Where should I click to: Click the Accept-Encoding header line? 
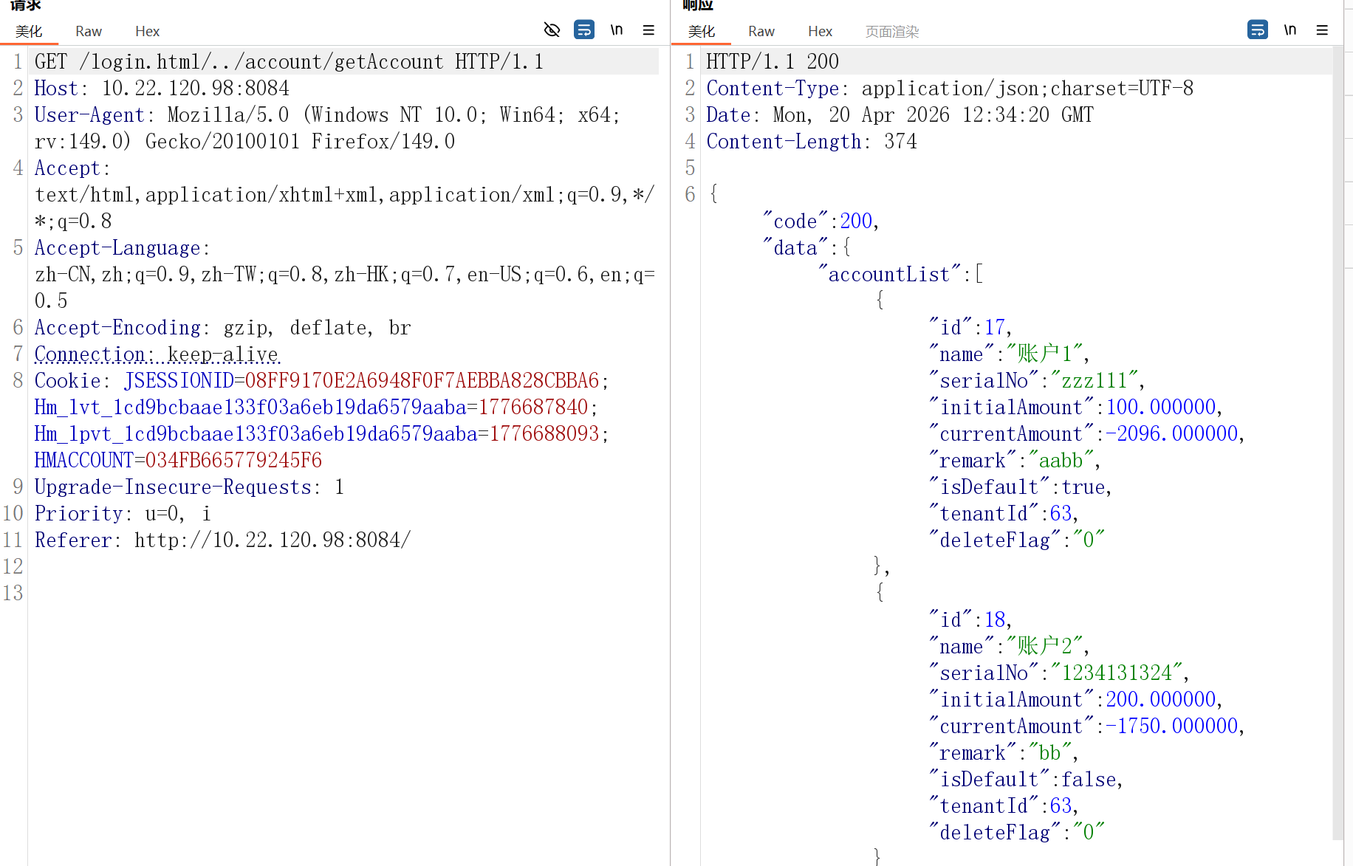[x=222, y=327]
